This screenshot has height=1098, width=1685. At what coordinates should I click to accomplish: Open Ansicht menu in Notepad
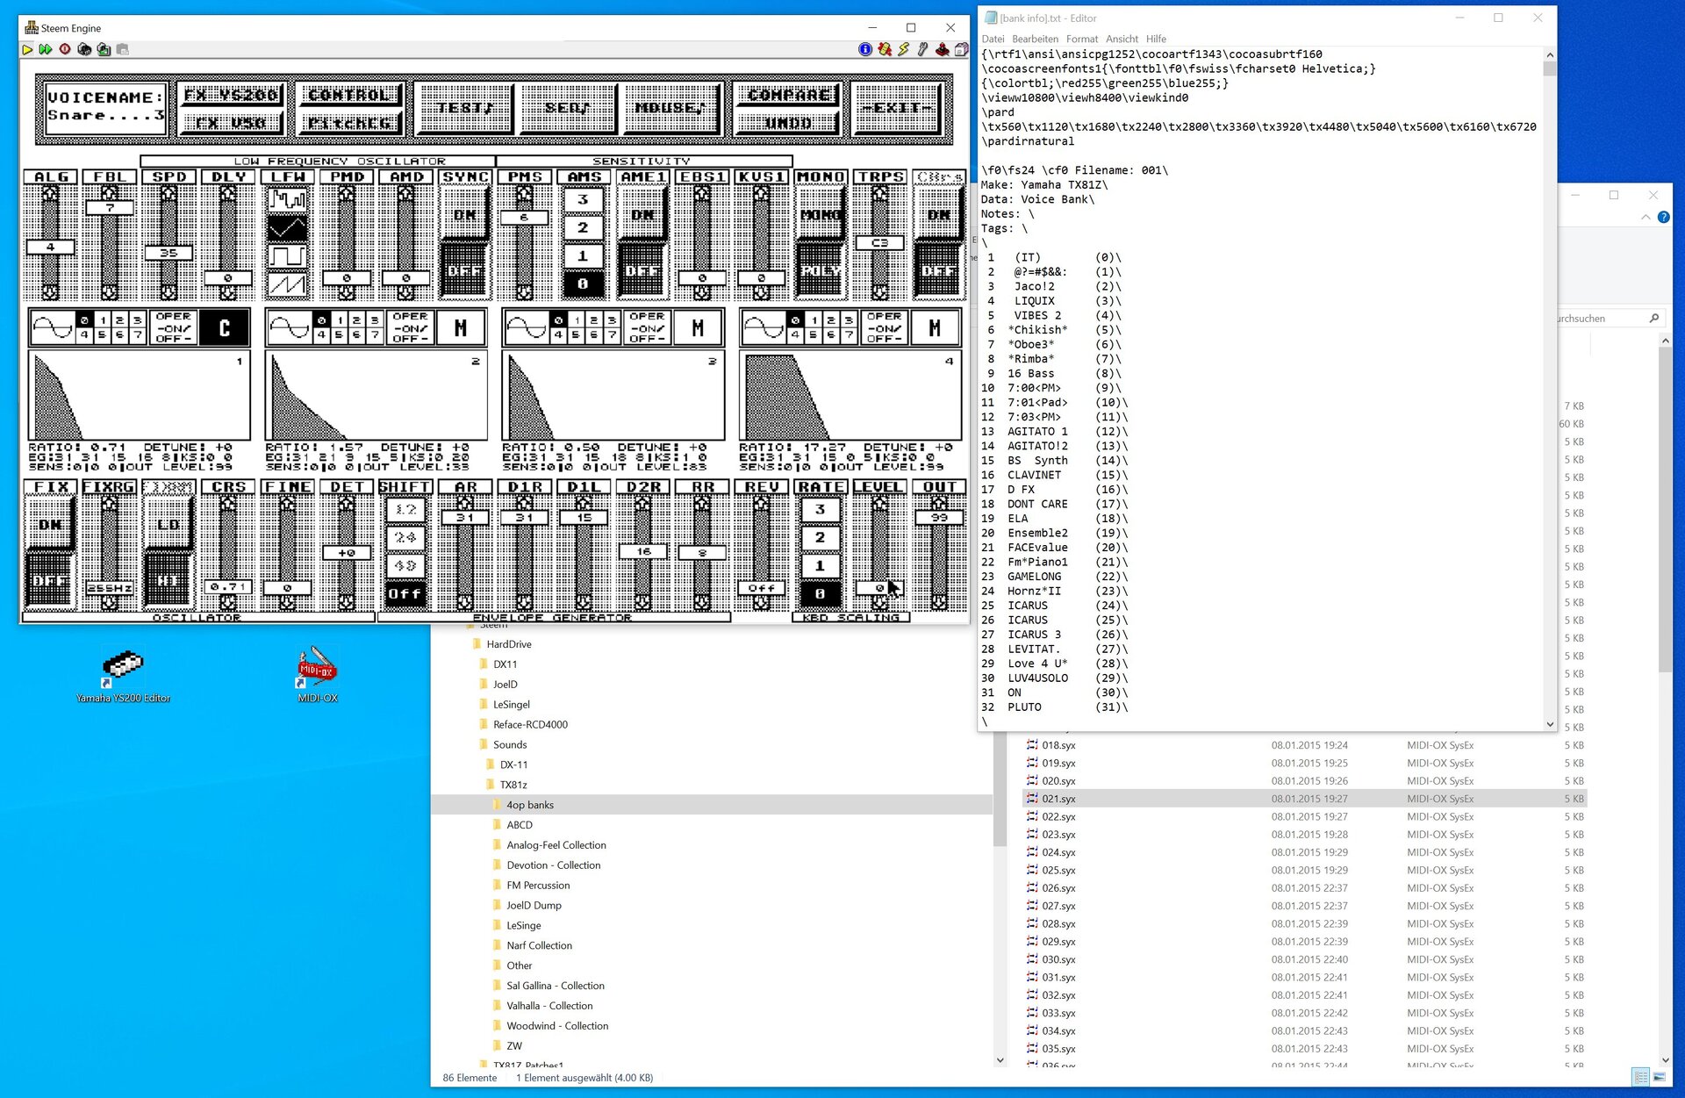point(1122,39)
